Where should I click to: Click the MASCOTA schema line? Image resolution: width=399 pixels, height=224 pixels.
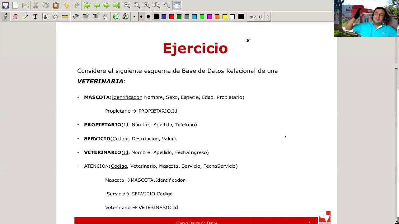point(164,97)
